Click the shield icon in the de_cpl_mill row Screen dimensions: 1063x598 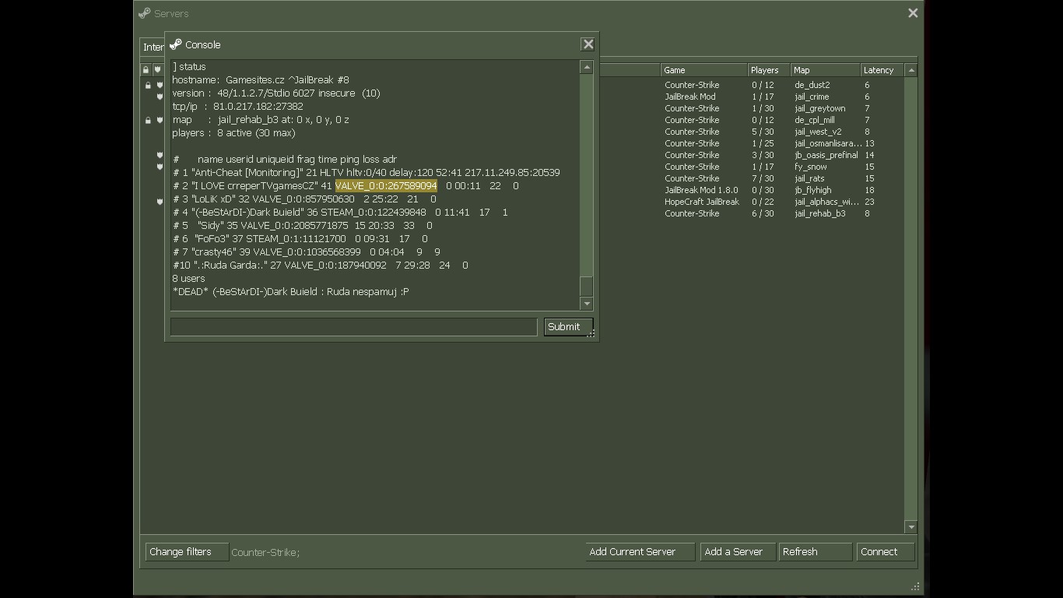tap(160, 120)
